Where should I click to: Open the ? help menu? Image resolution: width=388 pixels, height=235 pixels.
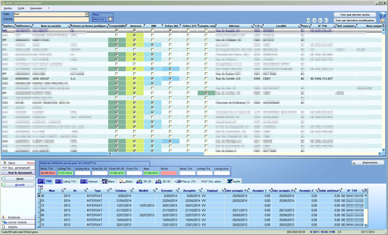coord(48,8)
